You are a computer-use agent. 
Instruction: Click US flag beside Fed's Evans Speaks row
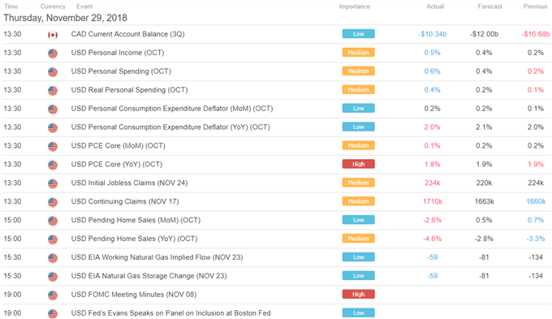tap(53, 313)
